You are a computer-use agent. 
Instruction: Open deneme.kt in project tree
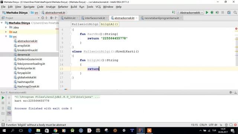tap(23, 55)
